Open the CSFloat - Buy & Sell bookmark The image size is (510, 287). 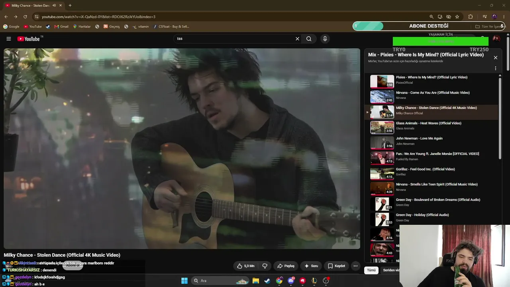[171, 27]
